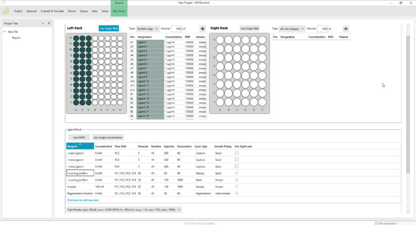Check Use Right rack for FC3 ligand row
Screen dimensions: 416x225
coord(237,160)
